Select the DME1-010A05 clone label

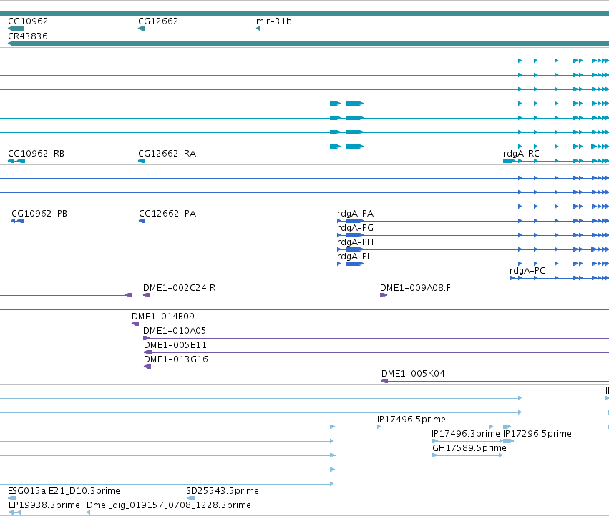click(x=175, y=331)
